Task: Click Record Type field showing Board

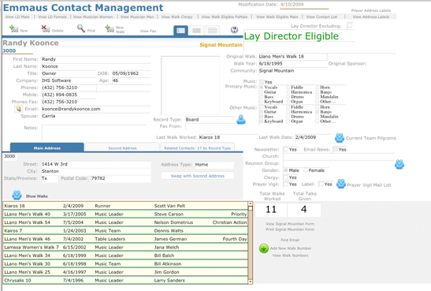Action: (x=210, y=120)
